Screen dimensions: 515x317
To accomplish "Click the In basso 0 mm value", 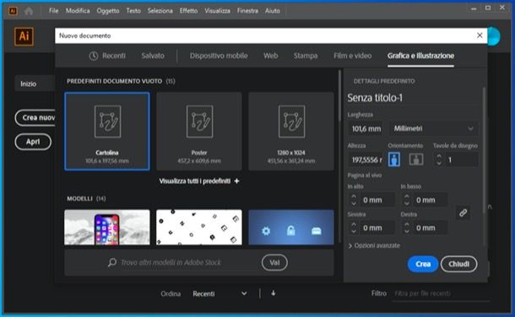I will (x=430, y=200).
